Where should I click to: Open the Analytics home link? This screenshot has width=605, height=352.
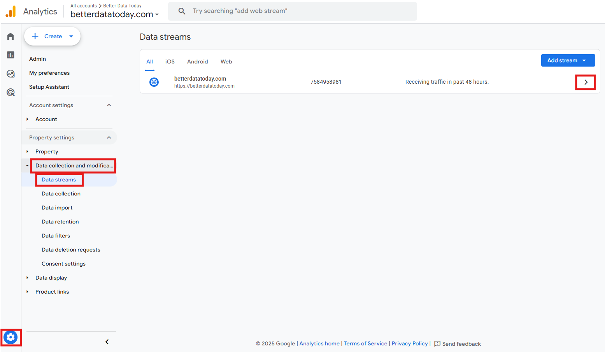(319, 343)
